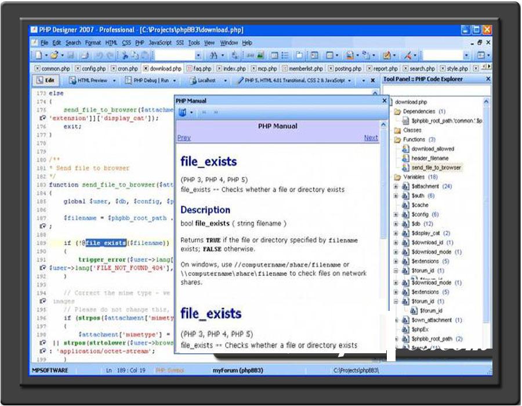Expand the $display_cat variable node
Screen dimensions: 522x406
[x=396, y=233]
